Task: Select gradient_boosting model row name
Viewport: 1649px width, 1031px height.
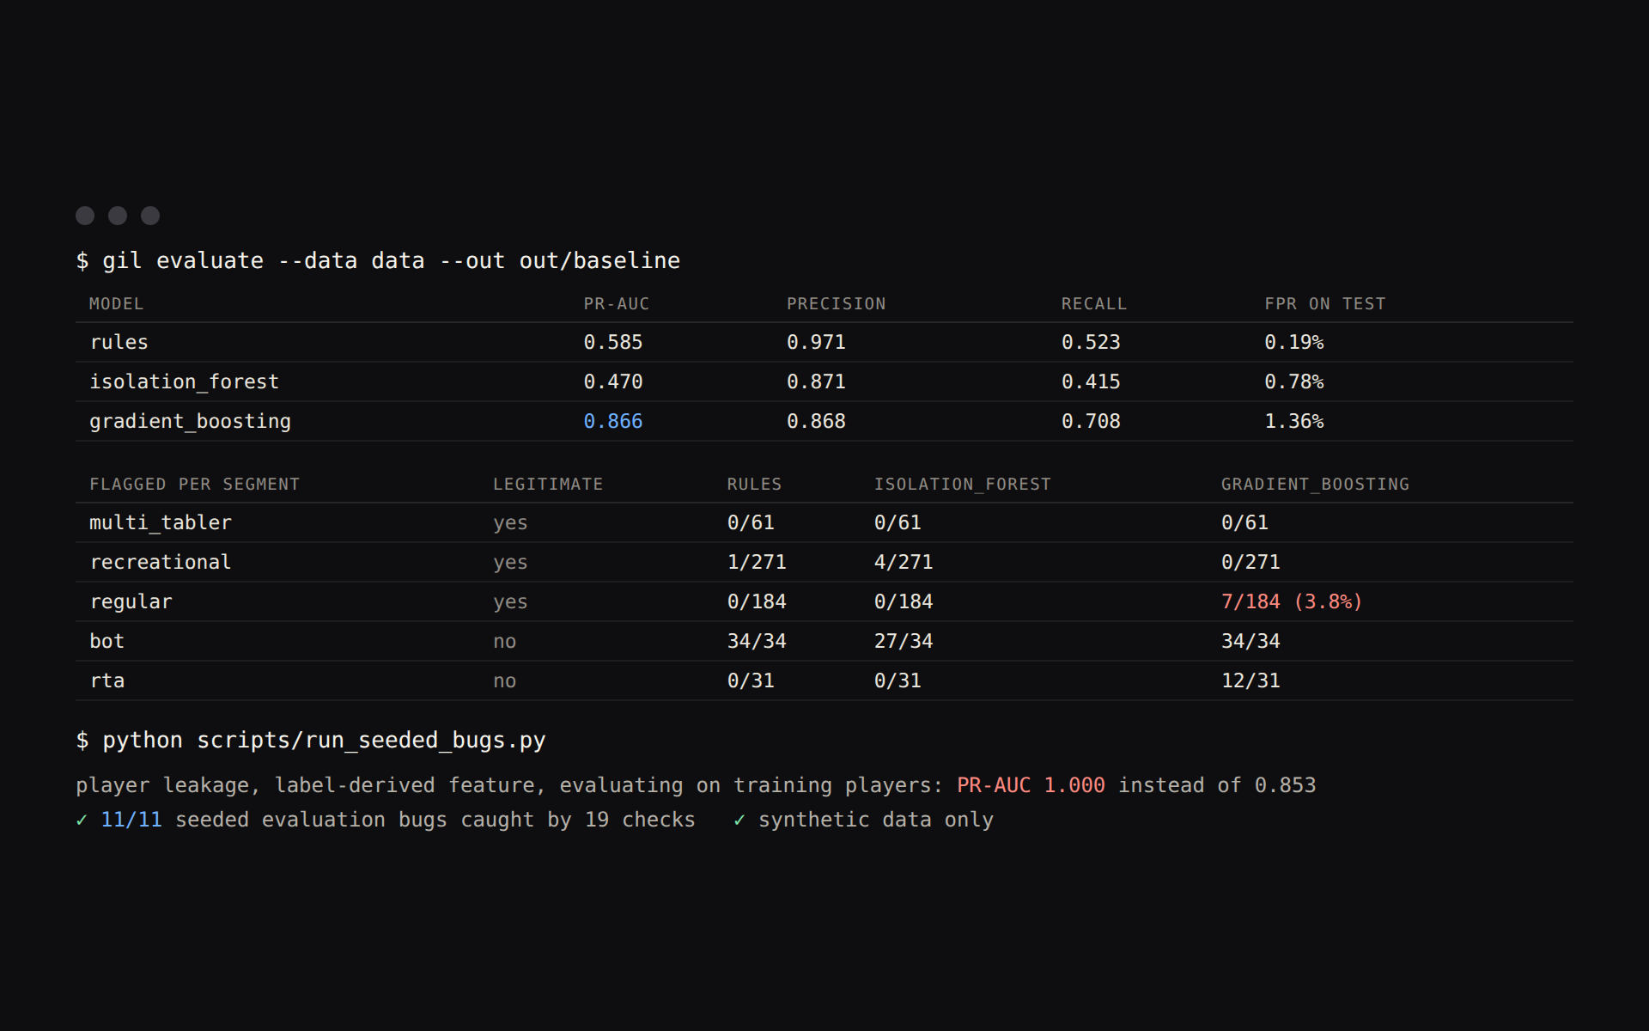Action: click(191, 421)
